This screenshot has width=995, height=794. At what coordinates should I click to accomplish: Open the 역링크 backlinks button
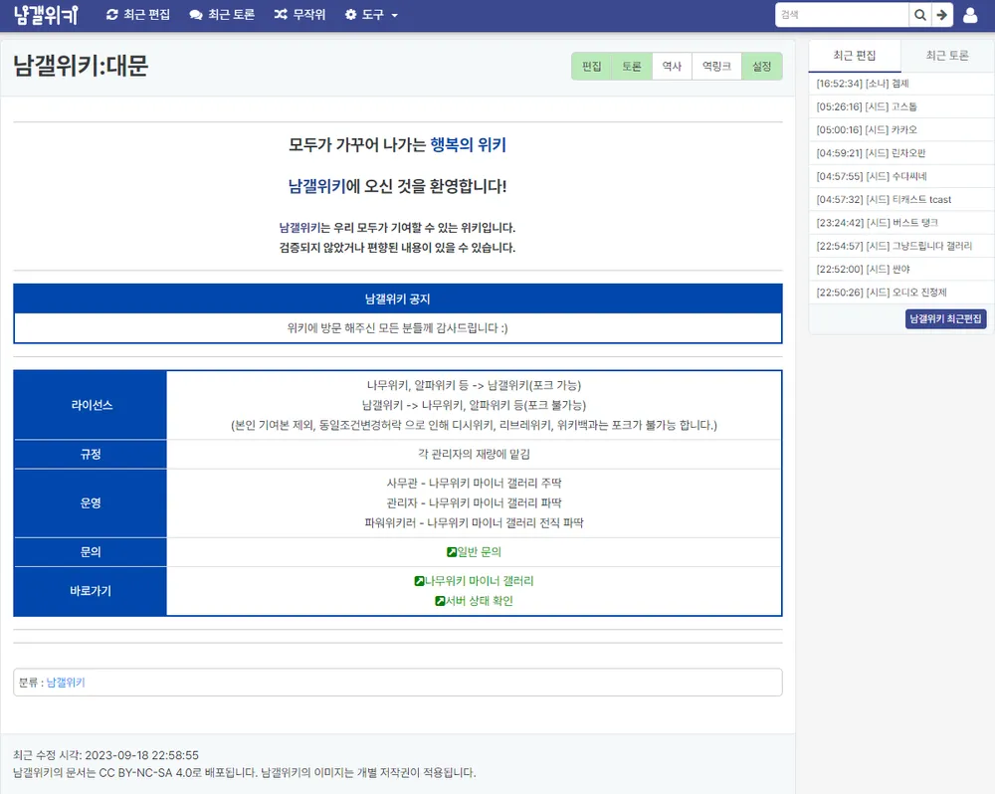click(716, 66)
